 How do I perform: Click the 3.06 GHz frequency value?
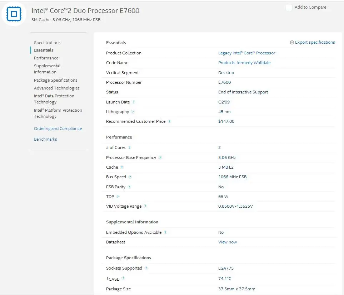[227, 158]
